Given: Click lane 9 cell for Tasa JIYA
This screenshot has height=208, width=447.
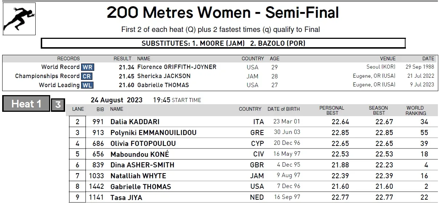Looking at the screenshot, I should click(x=77, y=197).
